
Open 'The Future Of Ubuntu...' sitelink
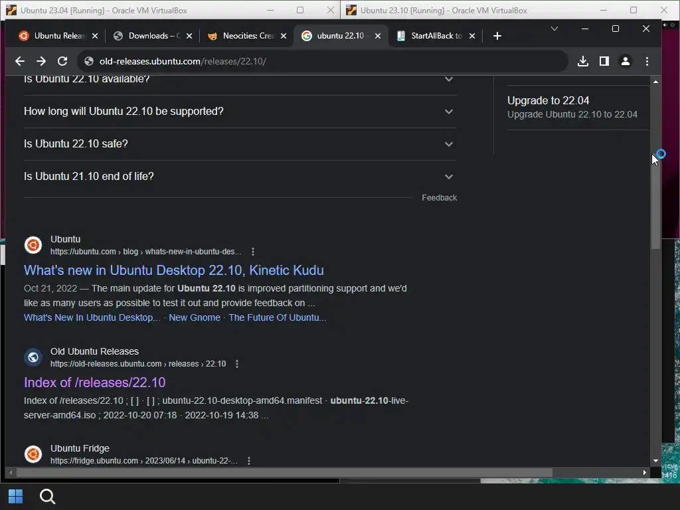[x=278, y=317]
